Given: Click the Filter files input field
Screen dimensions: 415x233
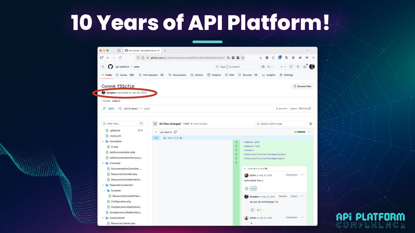Looking at the screenshot, I should tap(119, 124).
